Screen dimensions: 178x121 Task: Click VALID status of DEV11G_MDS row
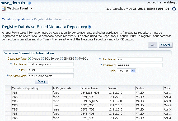tap(149, 101)
